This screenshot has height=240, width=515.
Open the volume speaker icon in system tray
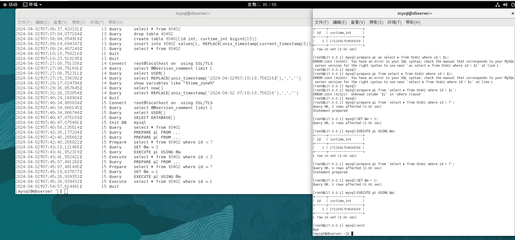coord(505,5)
